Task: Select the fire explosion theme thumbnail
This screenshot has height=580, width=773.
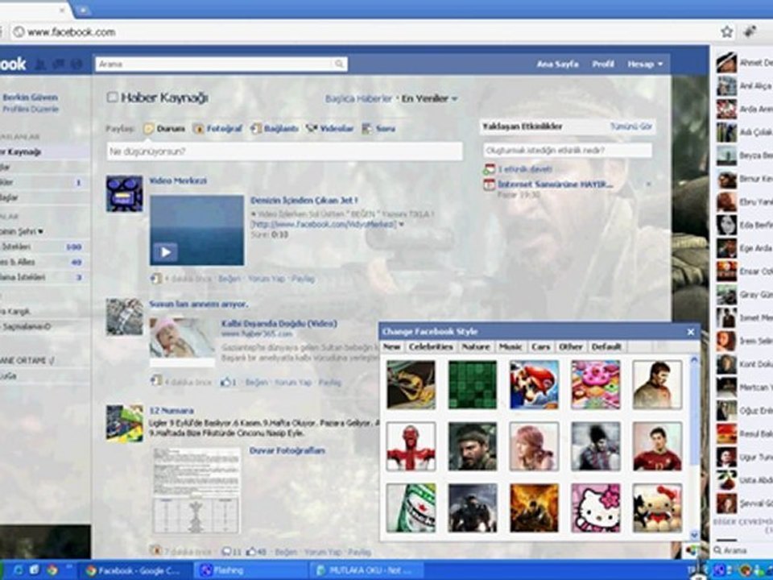Action: pyautogui.click(x=534, y=508)
